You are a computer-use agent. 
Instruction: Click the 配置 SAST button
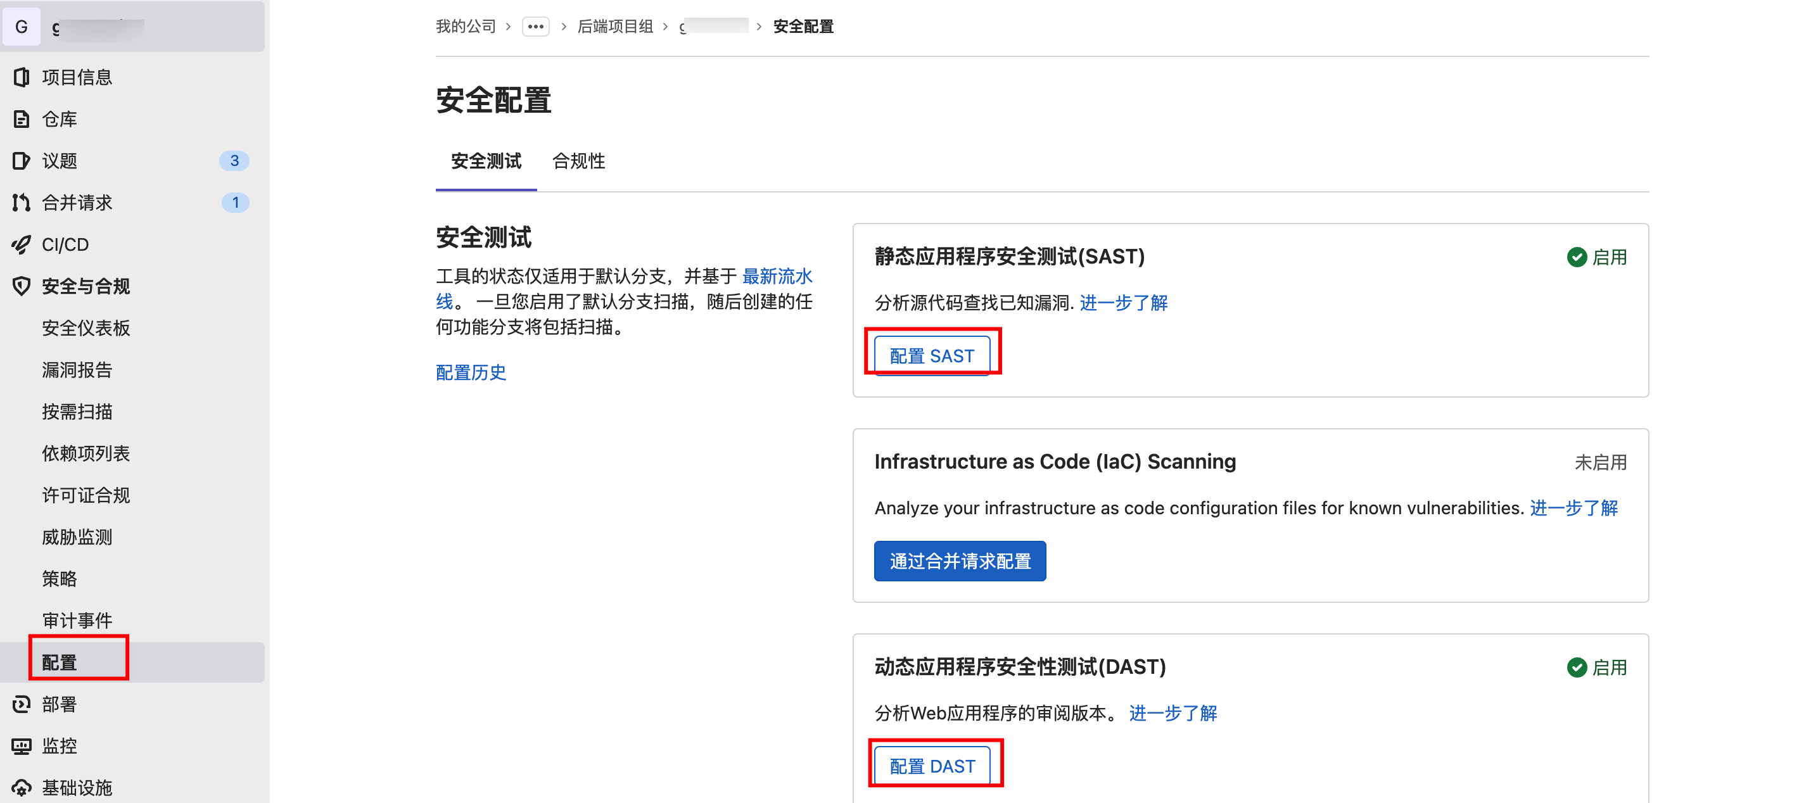point(932,355)
